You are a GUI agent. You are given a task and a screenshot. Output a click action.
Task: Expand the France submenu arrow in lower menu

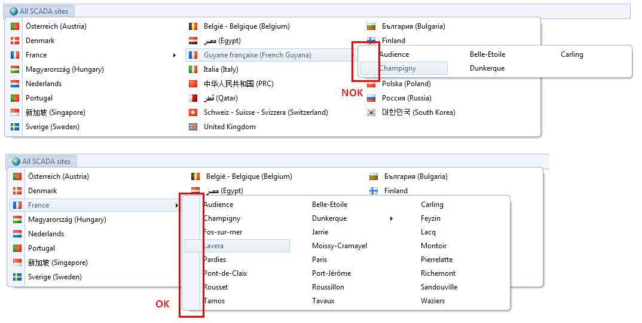click(x=176, y=206)
